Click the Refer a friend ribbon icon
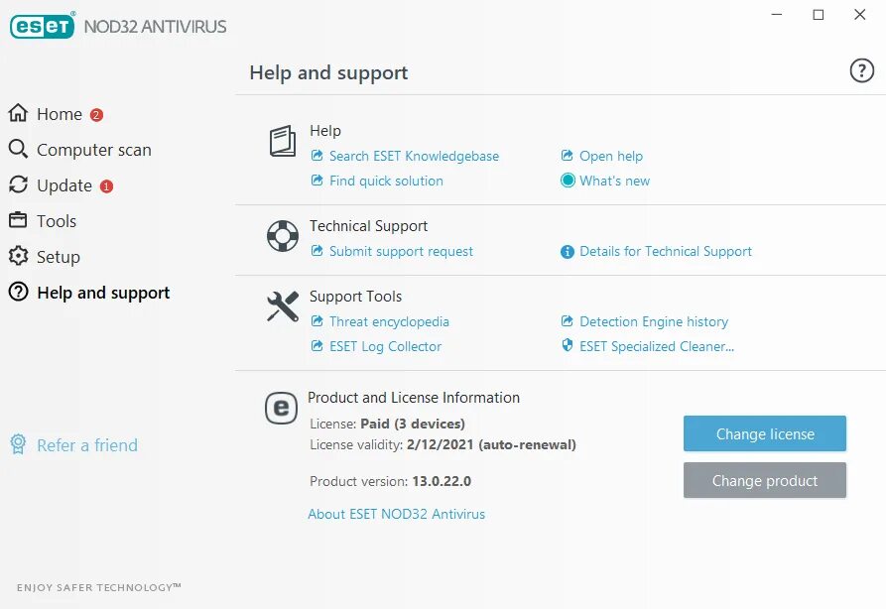Screen dimensions: 886x609 [x=18, y=444]
